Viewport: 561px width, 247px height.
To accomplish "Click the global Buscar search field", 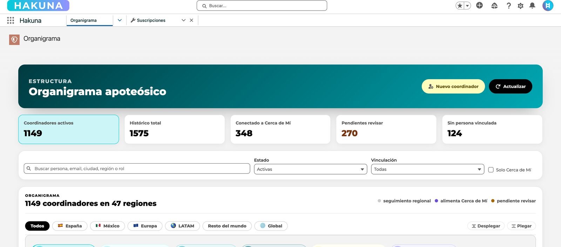I will coord(262,6).
